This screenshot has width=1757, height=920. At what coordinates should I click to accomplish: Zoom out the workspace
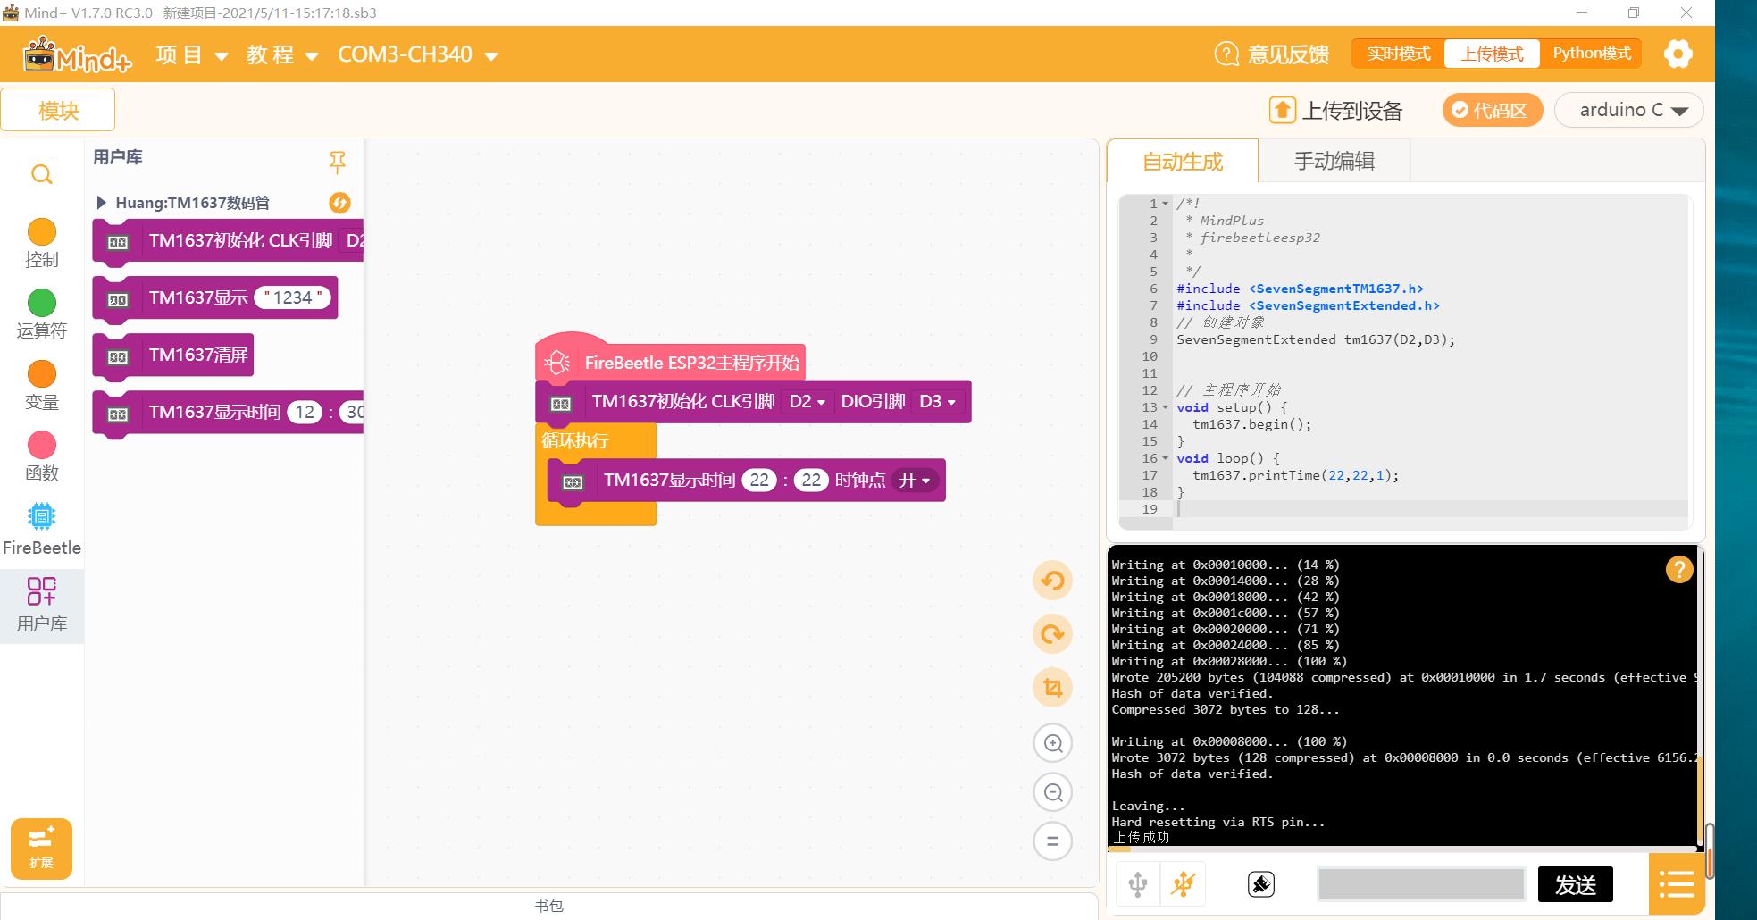(x=1053, y=792)
